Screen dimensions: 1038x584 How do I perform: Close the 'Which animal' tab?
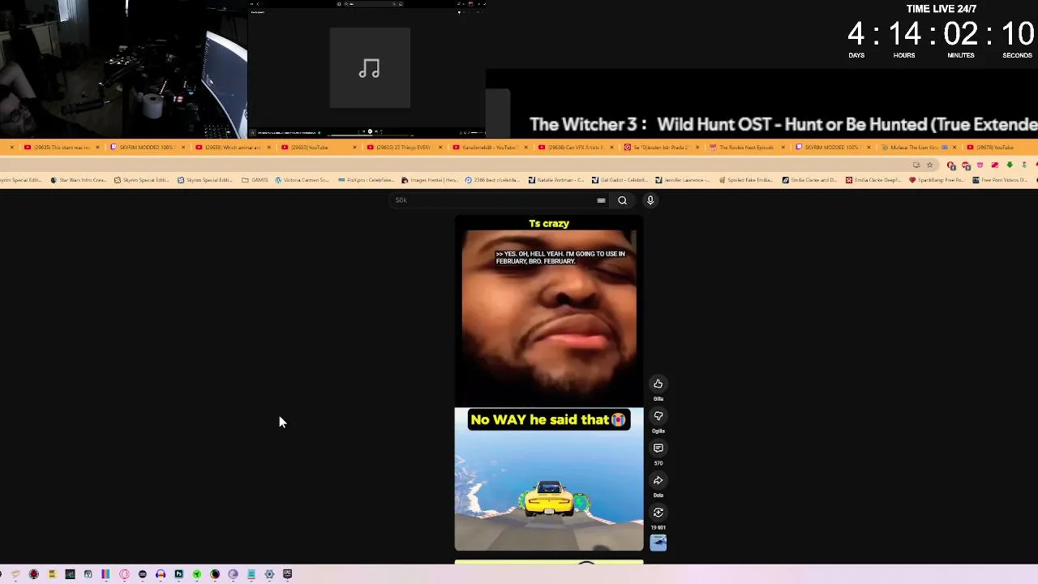coord(269,148)
